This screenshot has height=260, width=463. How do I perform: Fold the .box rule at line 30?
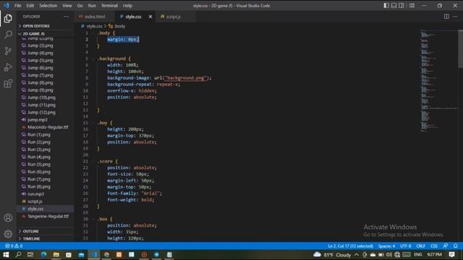pyautogui.click(x=93, y=219)
